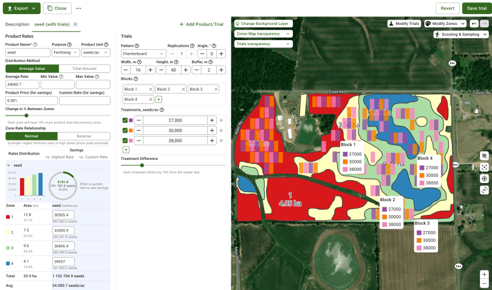Click the Max Value help icon
Image resolution: width=492 pixels, height=290 pixels.
point(97,77)
